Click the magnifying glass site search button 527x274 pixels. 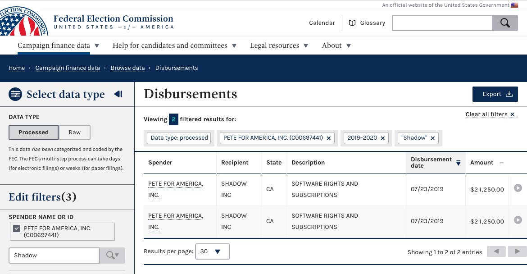504,23
